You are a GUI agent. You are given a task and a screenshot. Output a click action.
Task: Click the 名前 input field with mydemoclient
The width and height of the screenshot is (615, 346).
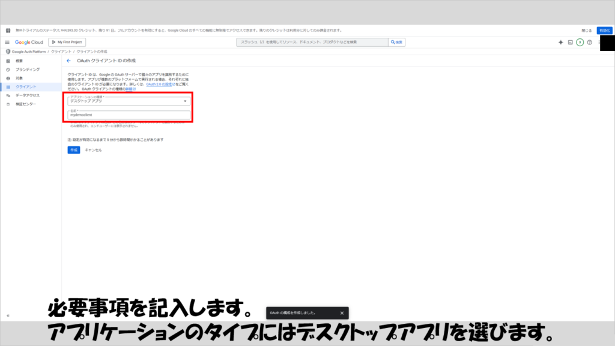click(129, 115)
